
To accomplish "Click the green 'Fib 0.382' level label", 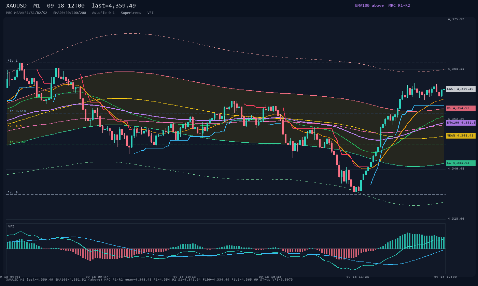I will coord(17,142).
